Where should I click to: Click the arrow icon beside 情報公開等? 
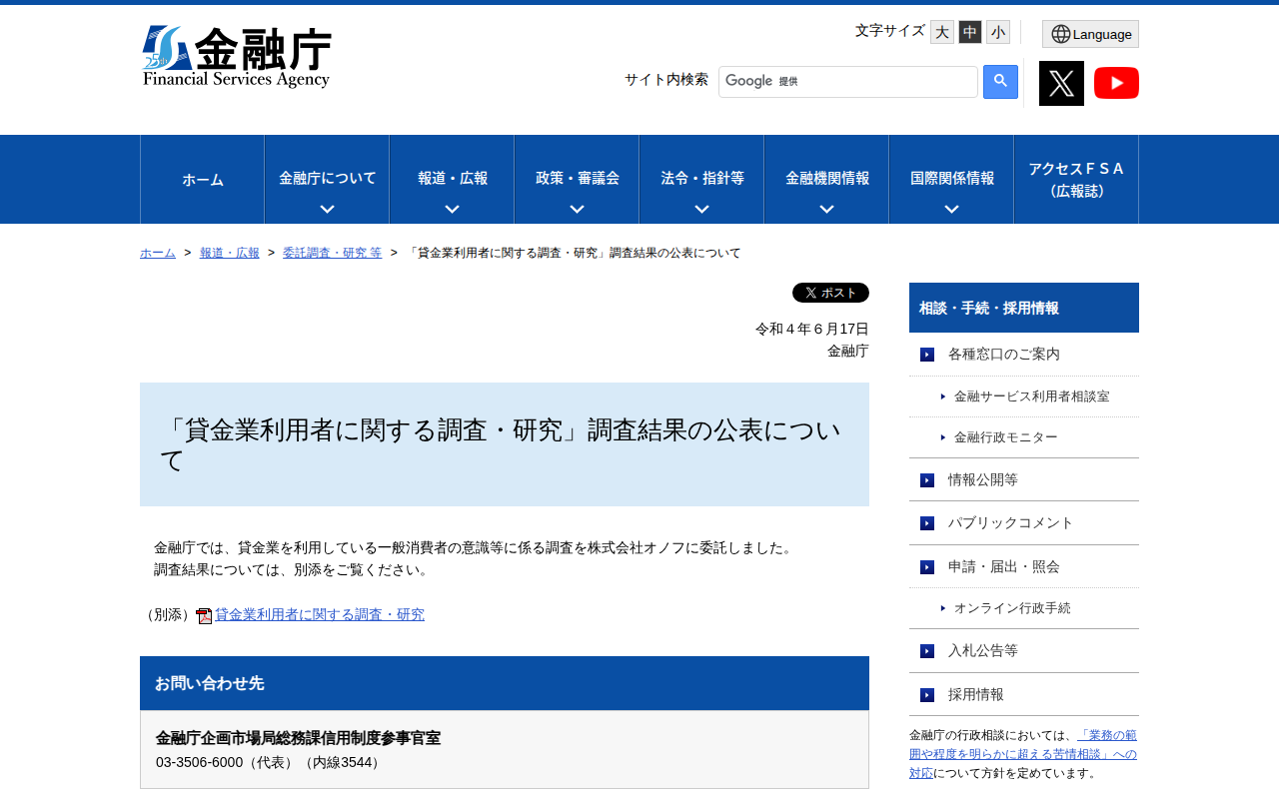924,479
